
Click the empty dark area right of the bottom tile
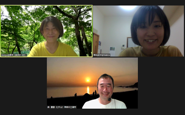(x=161, y=83)
